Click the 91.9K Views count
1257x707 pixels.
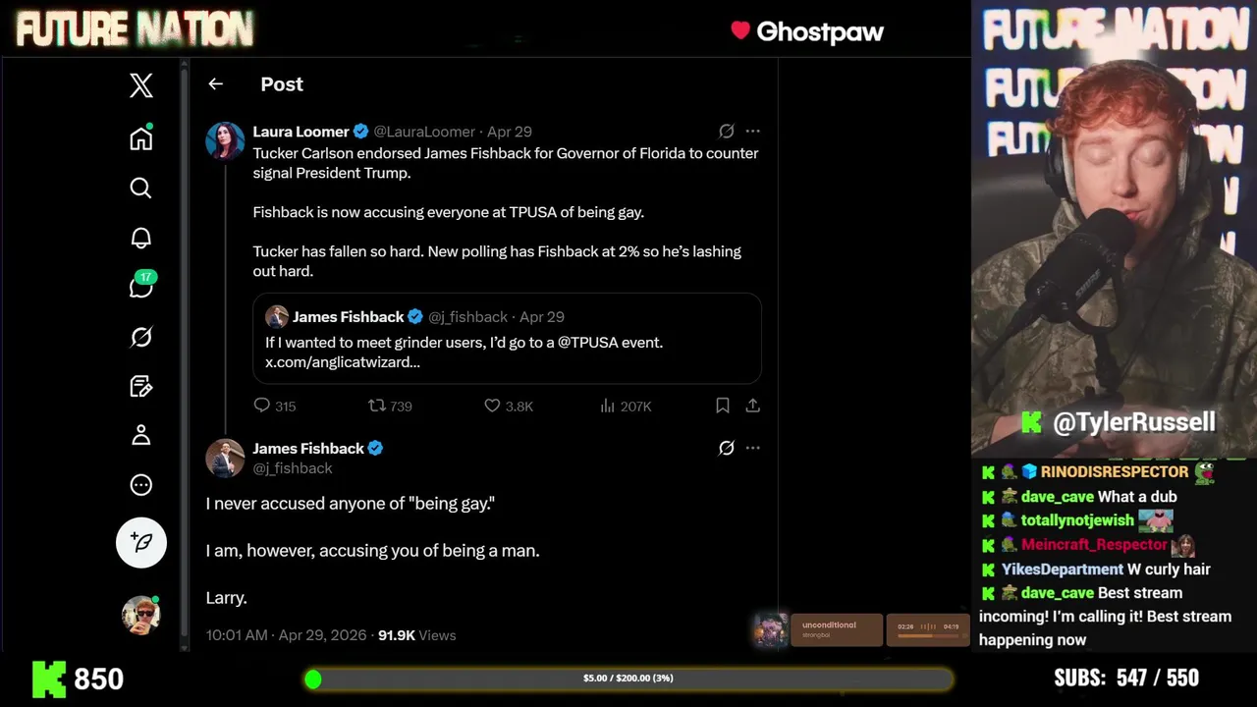417,635
